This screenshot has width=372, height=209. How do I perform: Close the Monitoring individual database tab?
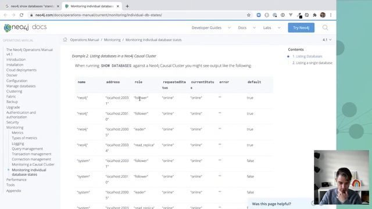click(x=118, y=6)
